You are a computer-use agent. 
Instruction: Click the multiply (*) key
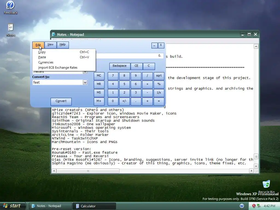click(147, 84)
